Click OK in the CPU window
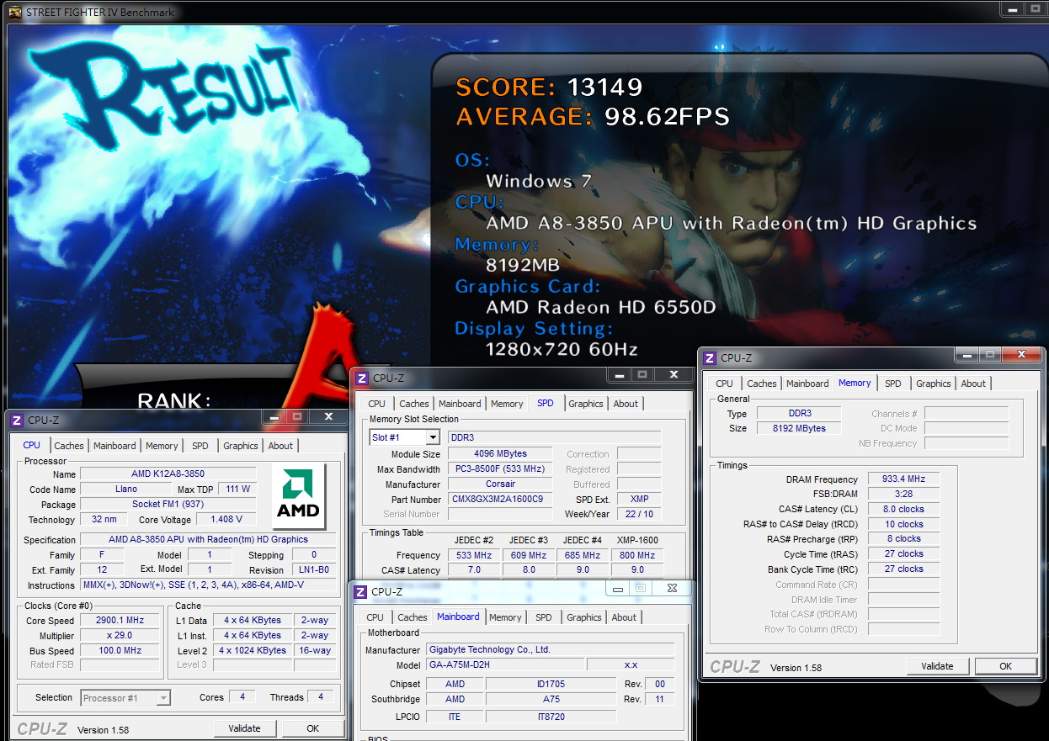 click(x=312, y=728)
